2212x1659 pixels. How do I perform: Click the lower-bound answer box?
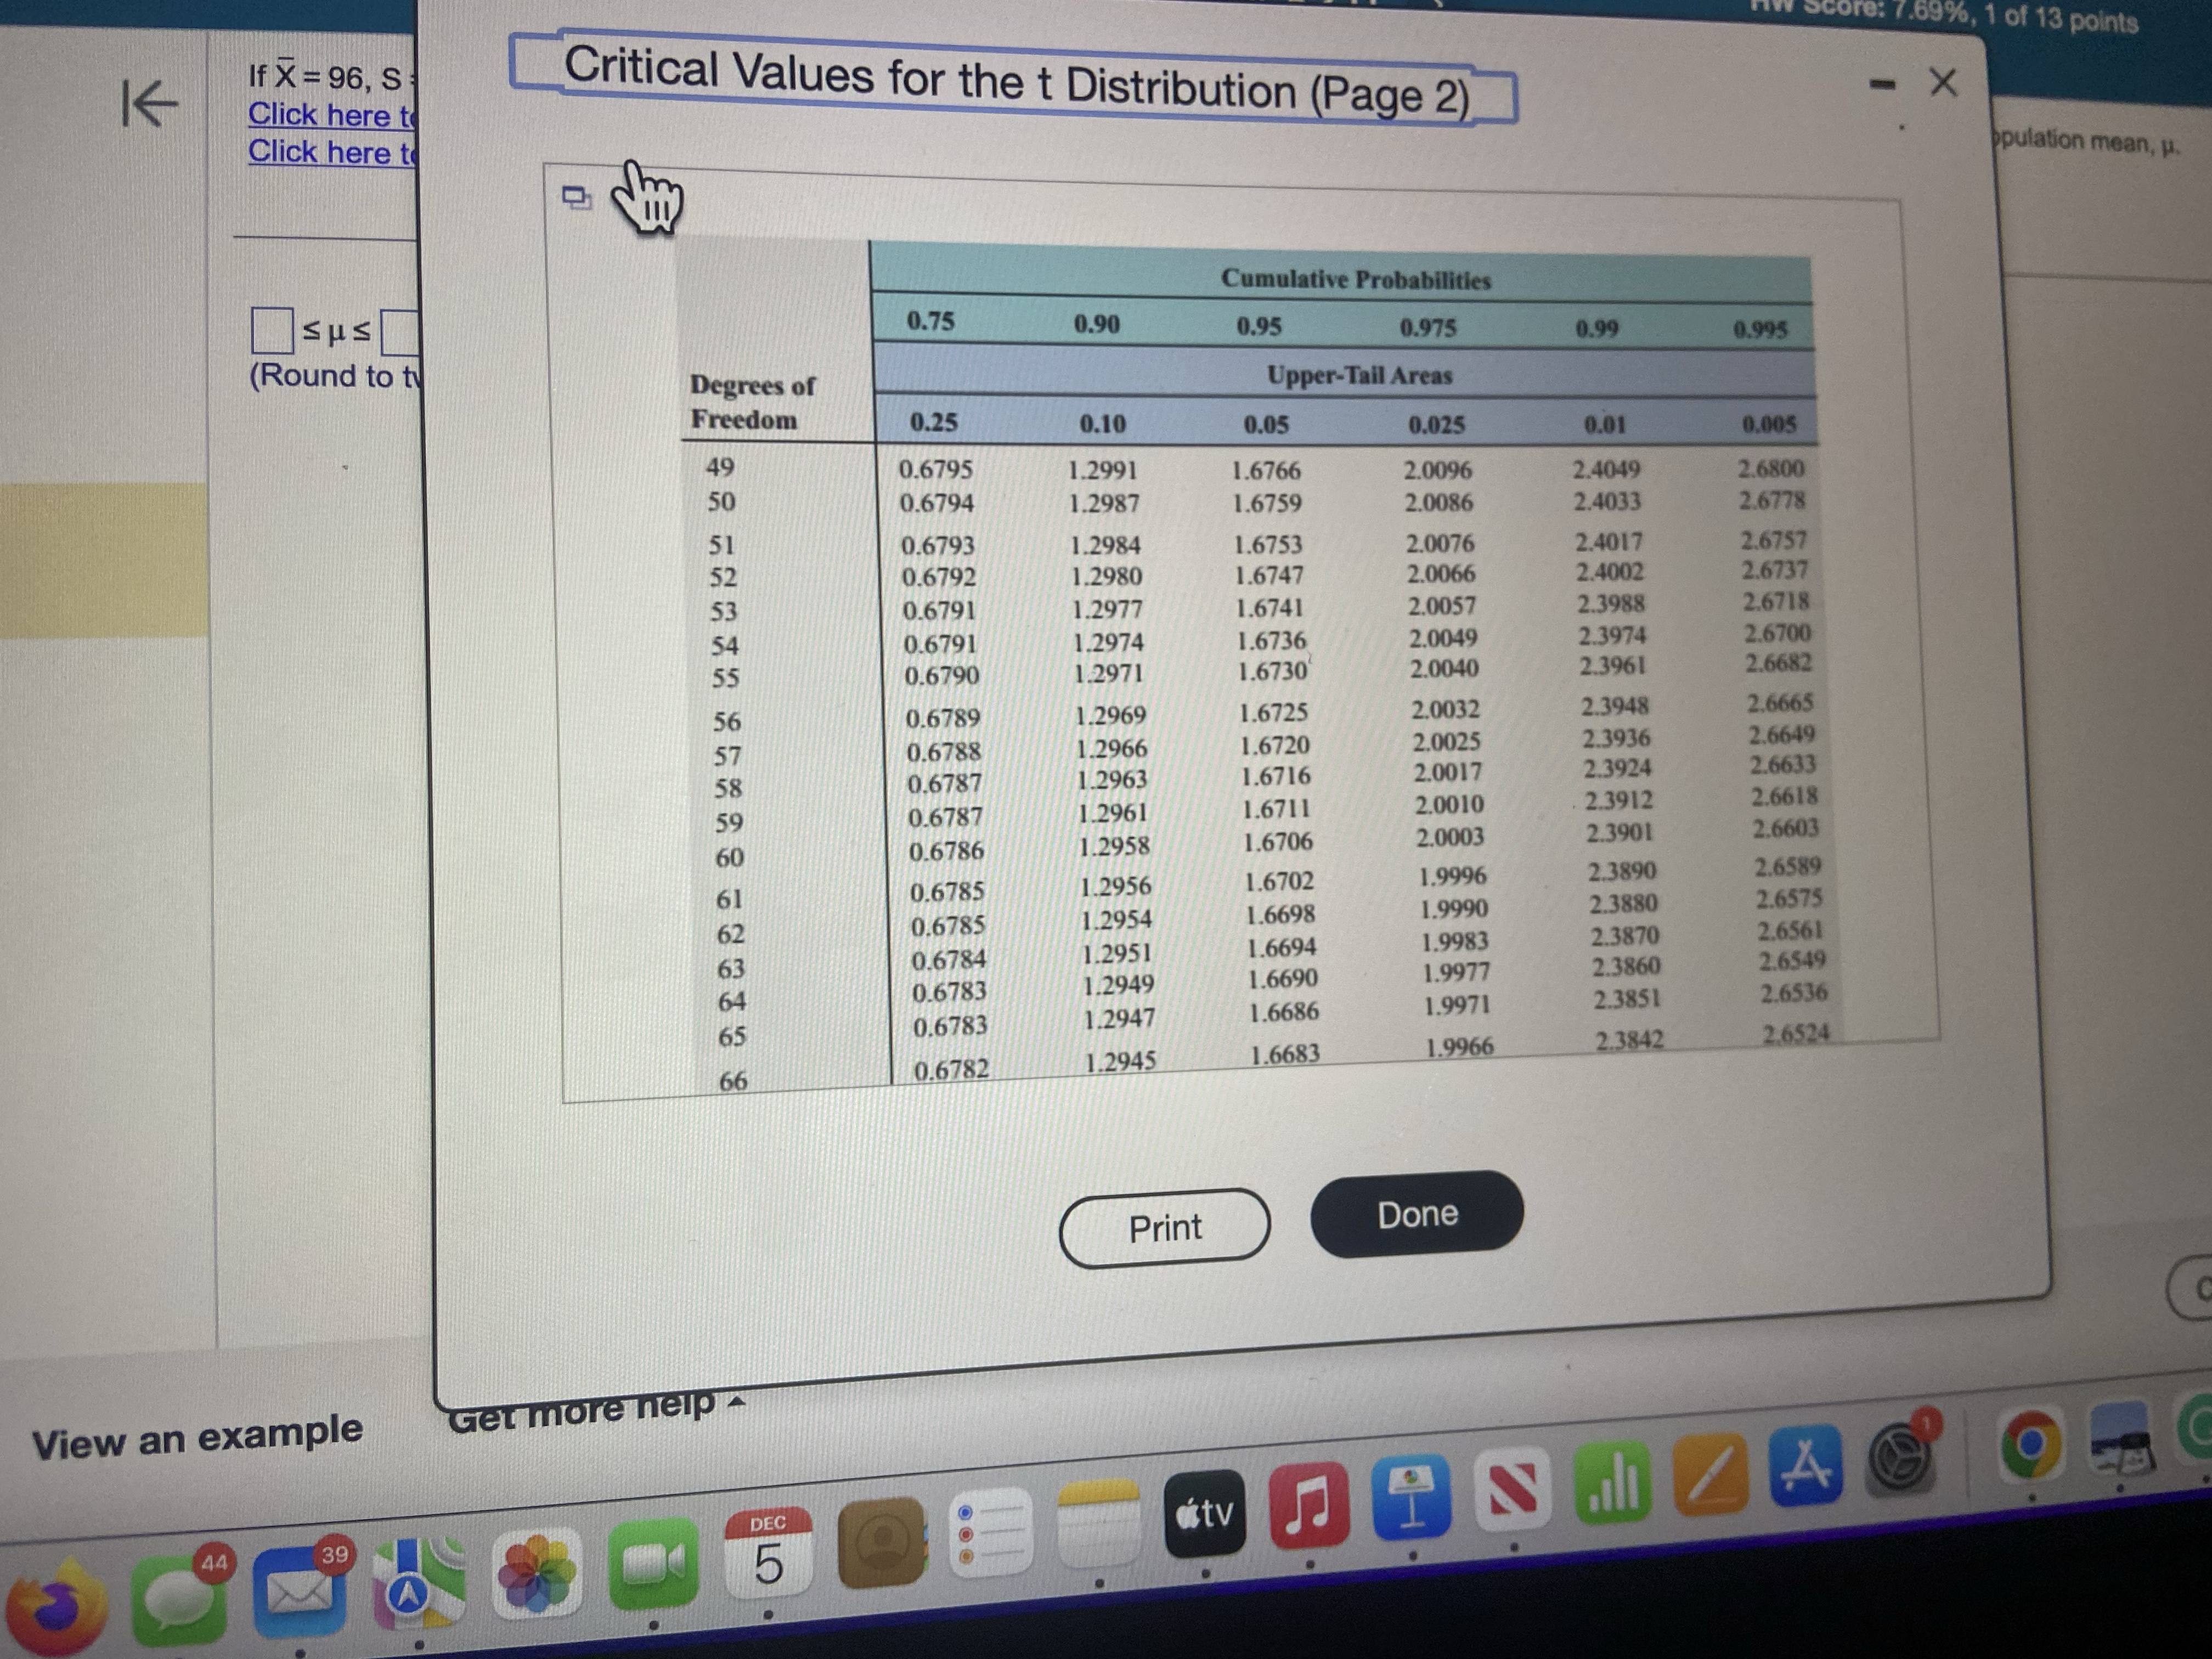pyautogui.click(x=271, y=331)
